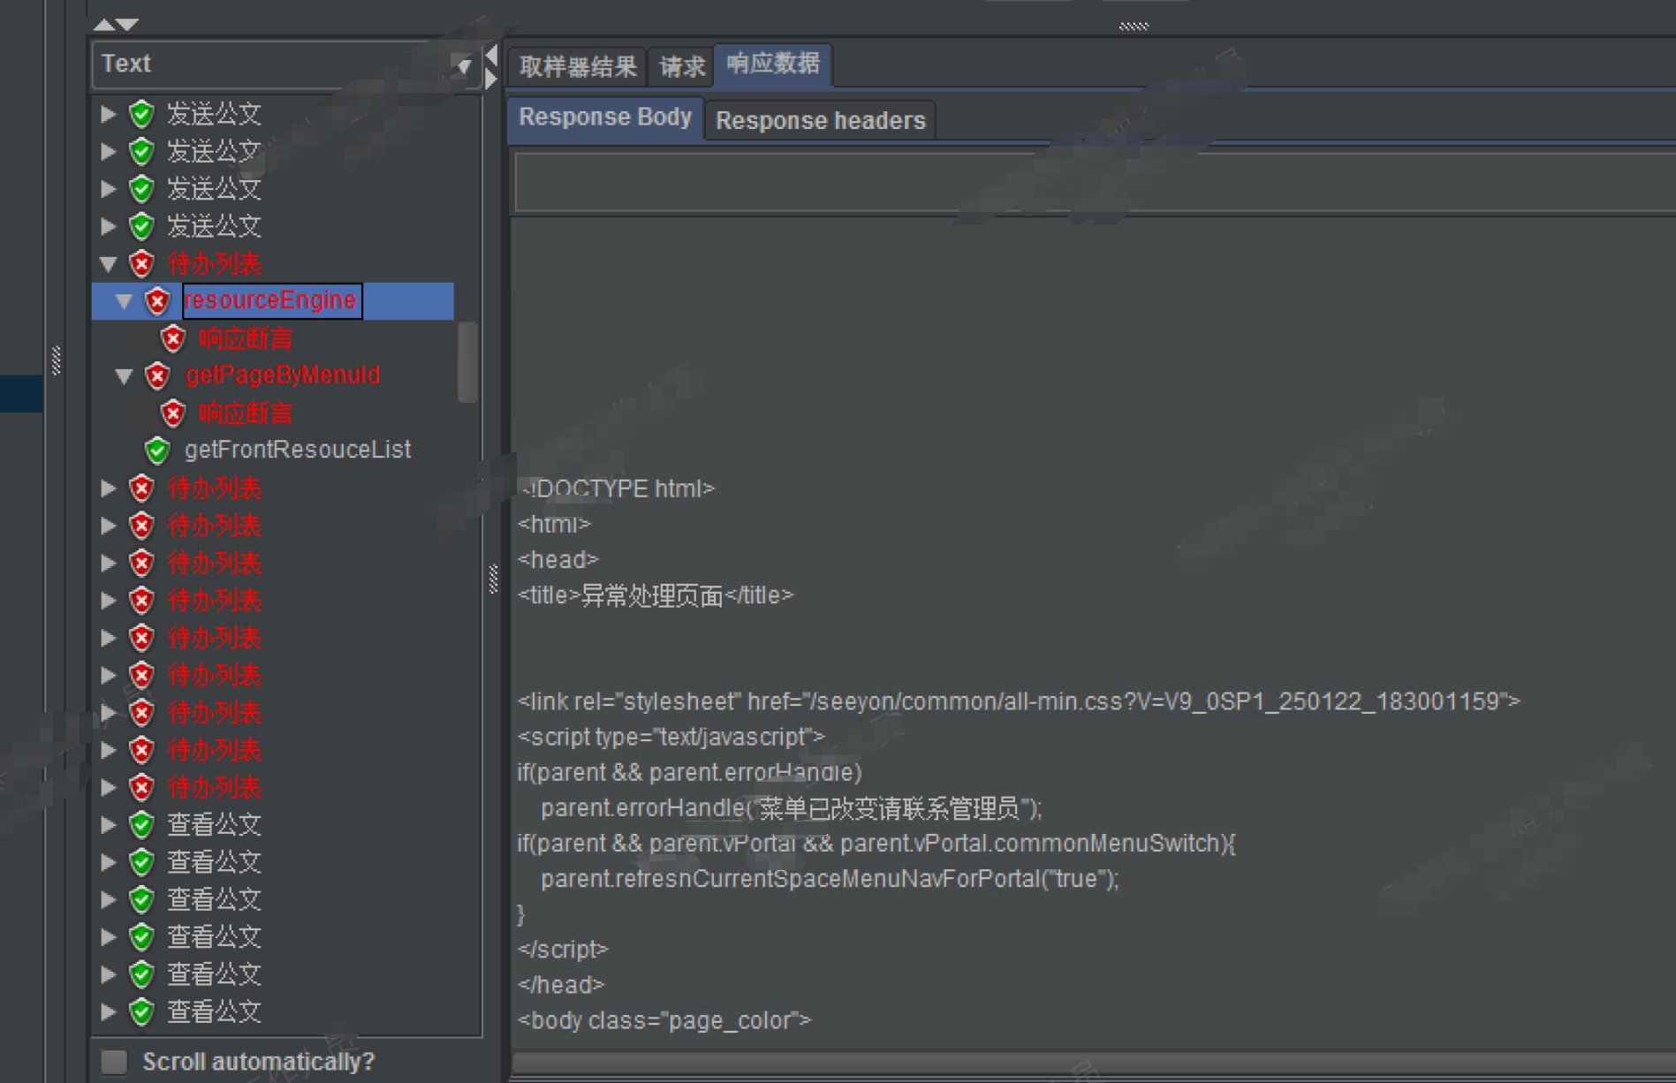Click the green success shield beside getFrontResouceList

coord(158,451)
